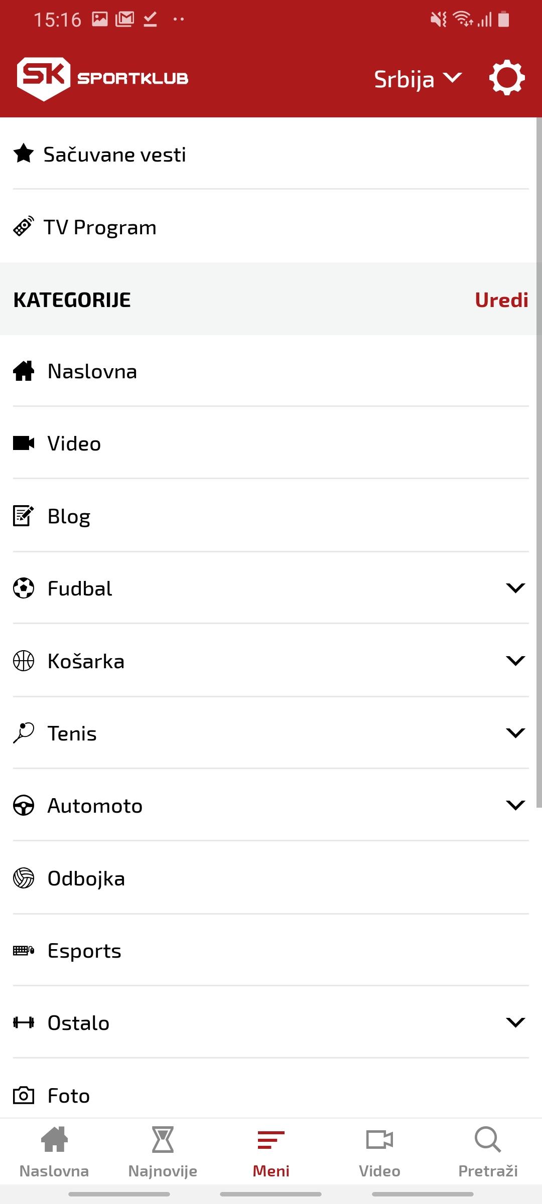Image resolution: width=542 pixels, height=1204 pixels.
Task: Tap the Esports keyboard icon
Action: coord(24,950)
